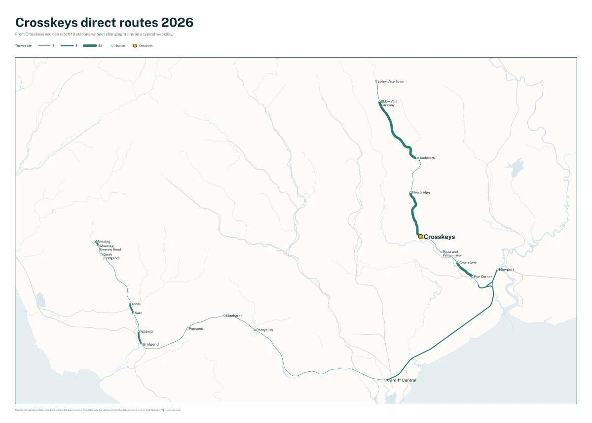Click the 'Pye Corner' label

tap(483, 277)
